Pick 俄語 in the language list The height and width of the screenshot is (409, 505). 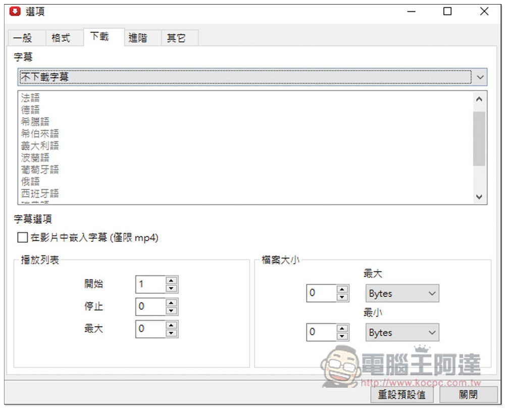pos(30,181)
